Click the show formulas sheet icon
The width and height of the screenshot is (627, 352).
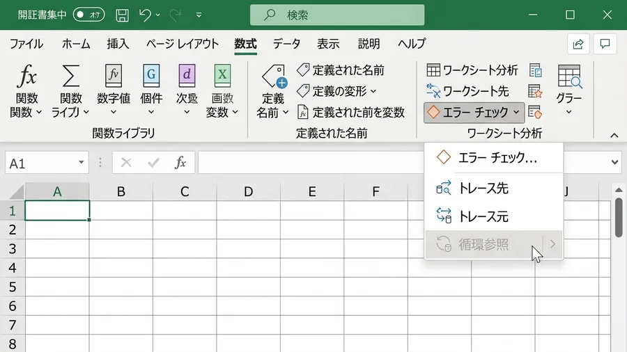point(536,71)
